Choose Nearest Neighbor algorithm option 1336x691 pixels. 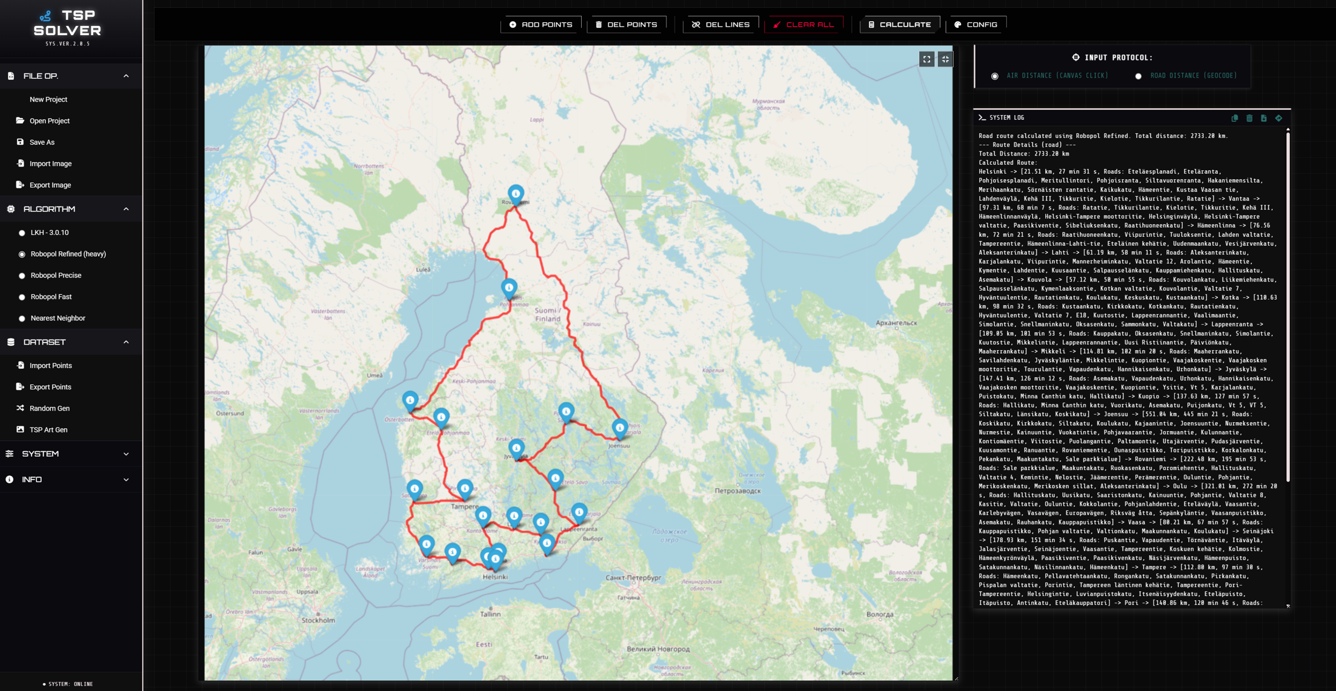(22, 319)
